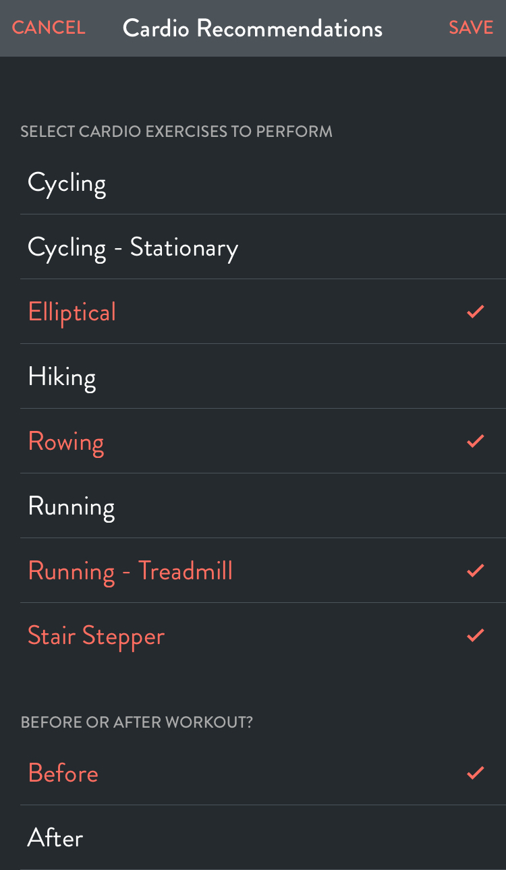Viewport: 506px width, 870px height.
Task: Choose After for cardio timing
Action: [x=55, y=838]
